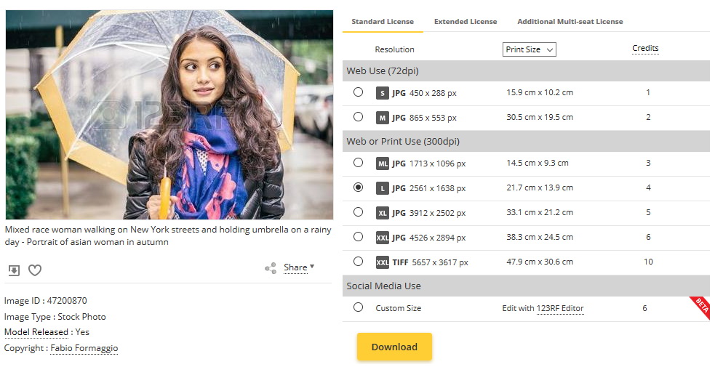715x367 pixels.
Task: Click the download-to-lightbox icon below the photo
Action: [14, 270]
